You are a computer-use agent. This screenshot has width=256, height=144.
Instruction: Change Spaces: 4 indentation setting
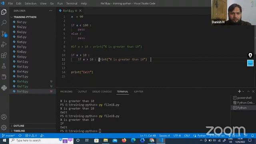tap(164, 136)
